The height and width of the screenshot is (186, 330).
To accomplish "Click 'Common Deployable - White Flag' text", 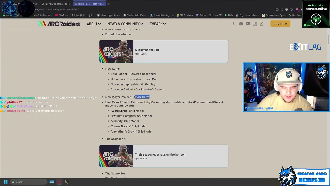I will tap(133, 84).
